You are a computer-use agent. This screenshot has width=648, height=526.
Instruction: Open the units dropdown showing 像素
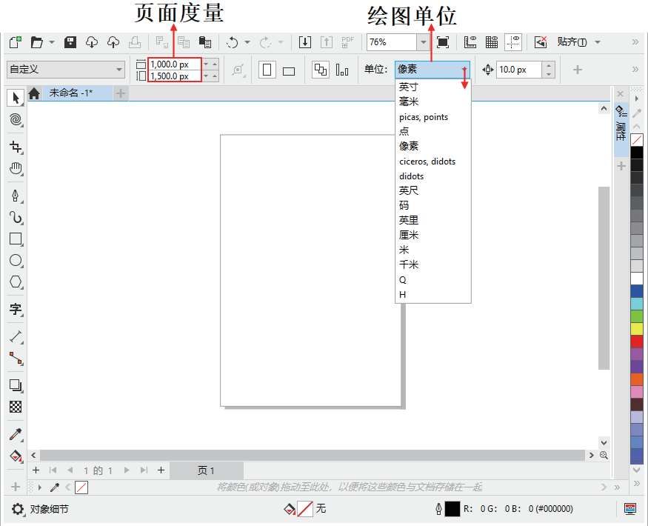tap(432, 69)
